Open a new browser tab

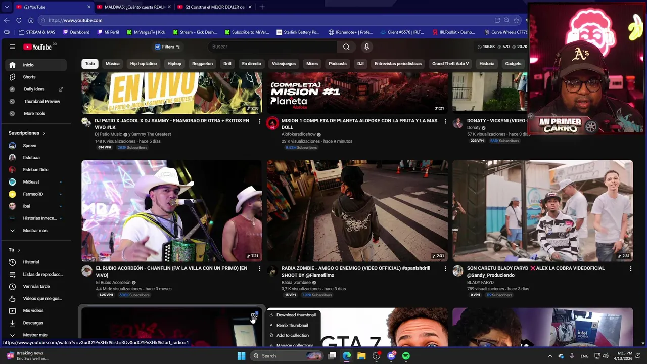click(x=262, y=7)
